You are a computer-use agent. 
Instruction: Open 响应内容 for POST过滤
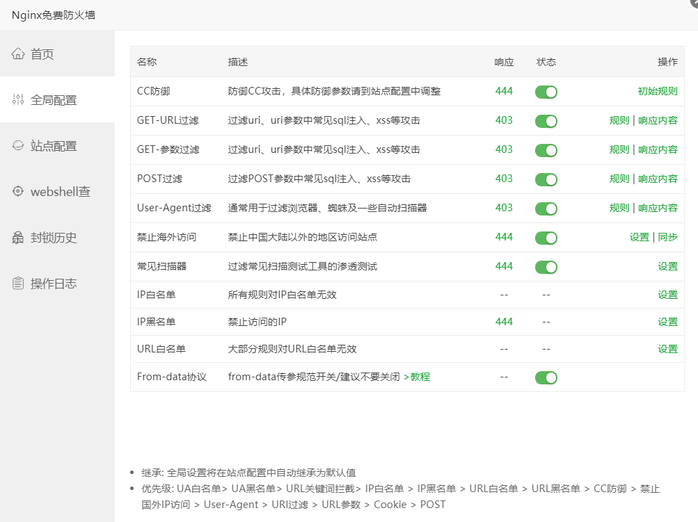[658, 179]
